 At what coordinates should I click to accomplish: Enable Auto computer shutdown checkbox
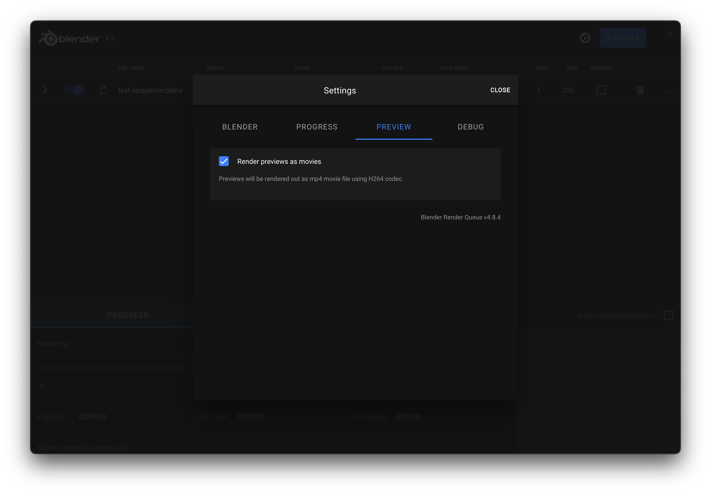pos(668,316)
